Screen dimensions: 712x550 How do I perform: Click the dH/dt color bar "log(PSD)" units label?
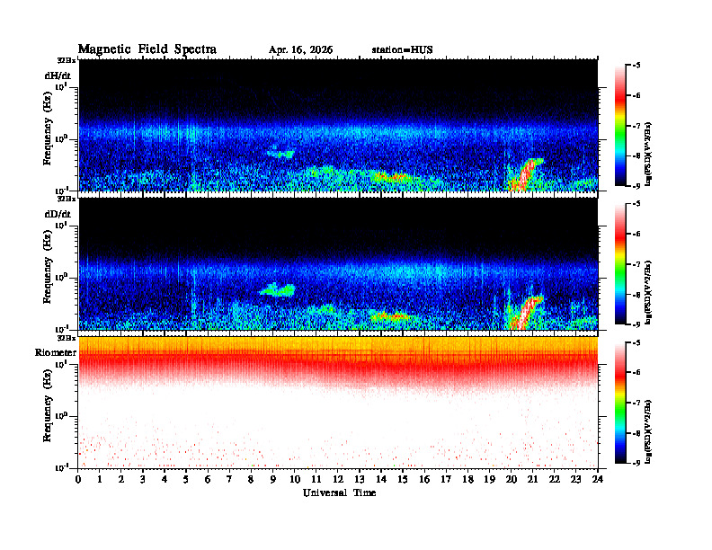coord(648,154)
